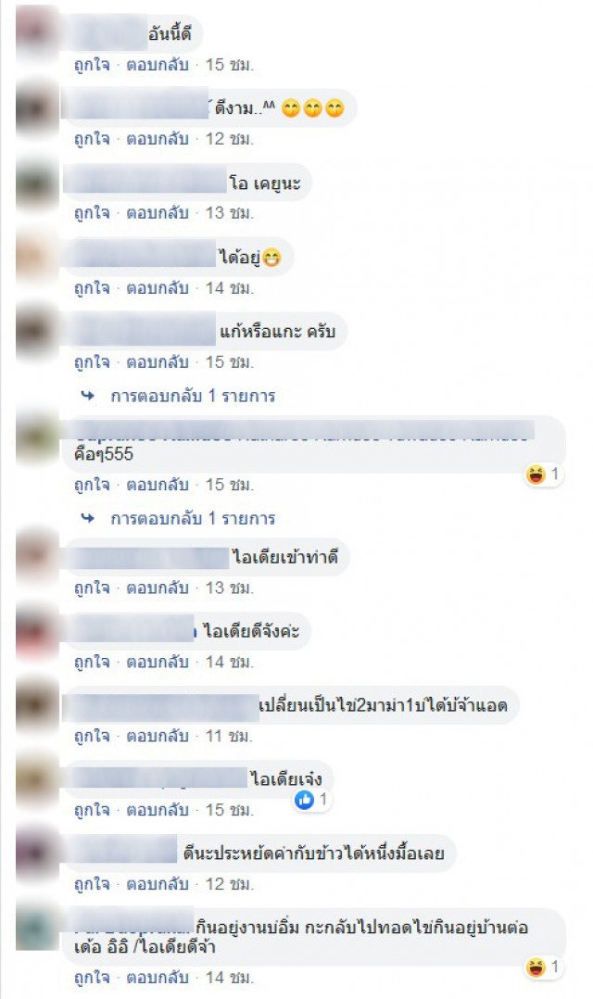Reply to the last comment ending in ไอเดียดีจ้า

tap(158, 977)
